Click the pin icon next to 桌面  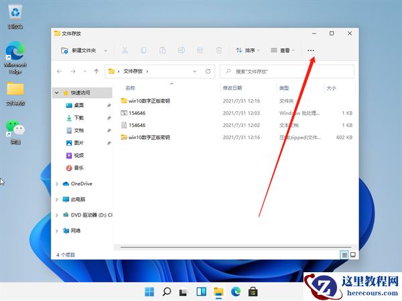(109, 106)
